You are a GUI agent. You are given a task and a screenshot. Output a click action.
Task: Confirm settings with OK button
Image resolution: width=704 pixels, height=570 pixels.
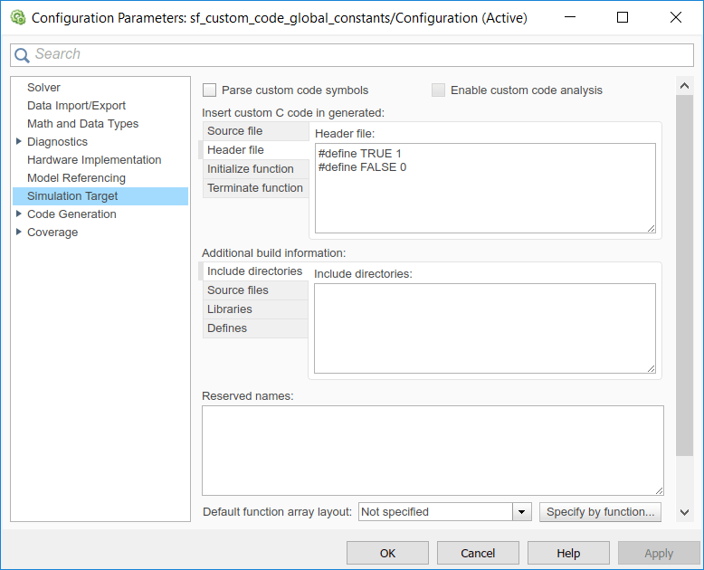387,553
